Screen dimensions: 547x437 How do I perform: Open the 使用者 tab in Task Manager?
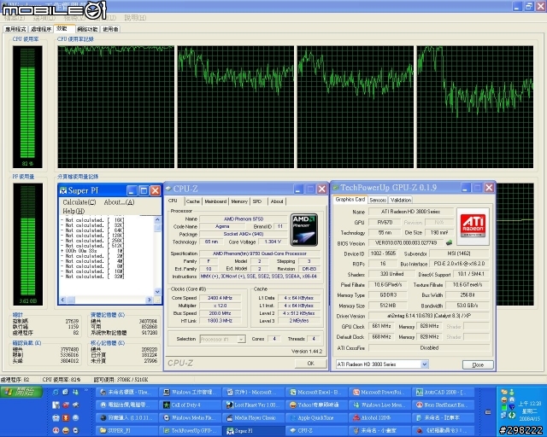tap(110, 29)
